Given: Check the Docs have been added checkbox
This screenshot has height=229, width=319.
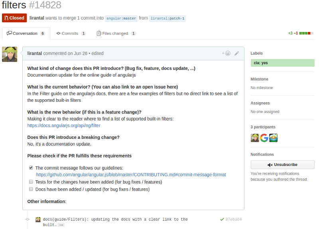Looking at the screenshot, I should pos(31,189).
